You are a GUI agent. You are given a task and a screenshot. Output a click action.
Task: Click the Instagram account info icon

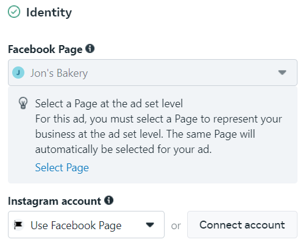pyautogui.click(x=109, y=201)
